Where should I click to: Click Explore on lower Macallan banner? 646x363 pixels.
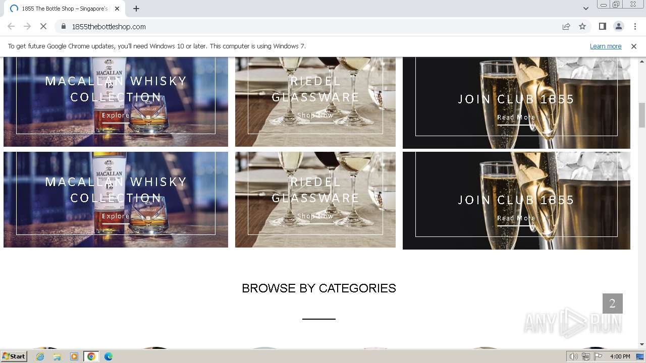[x=116, y=217]
